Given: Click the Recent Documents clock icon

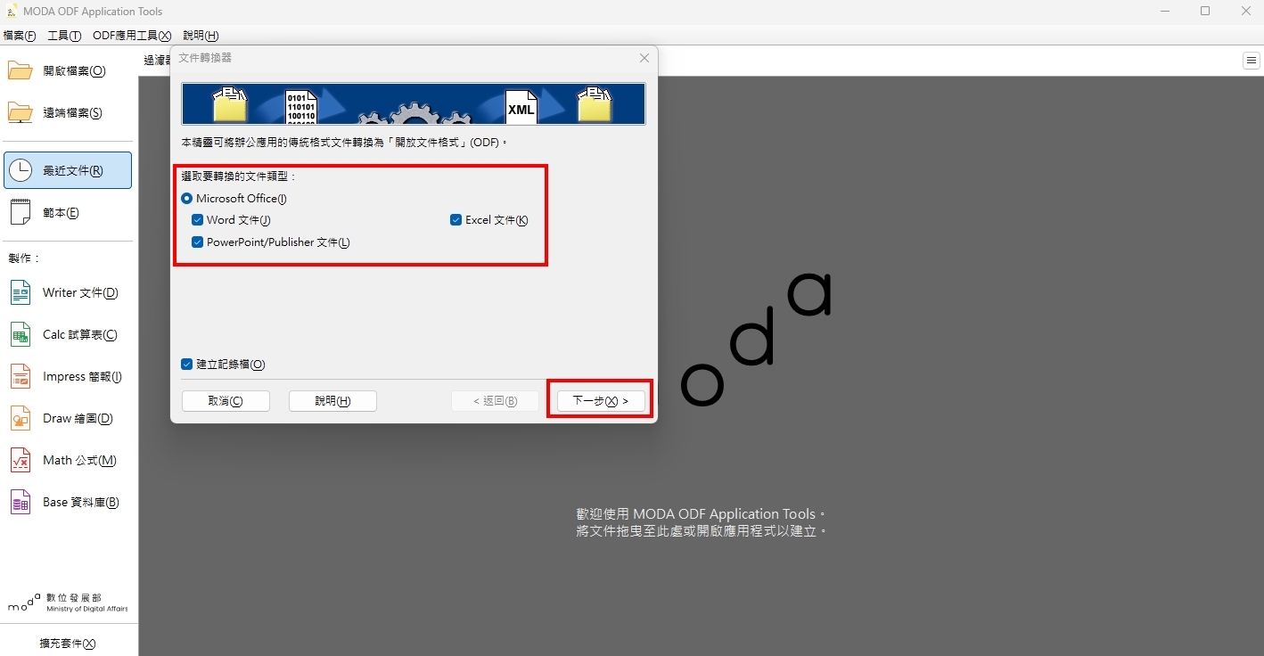Looking at the screenshot, I should click(x=21, y=170).
